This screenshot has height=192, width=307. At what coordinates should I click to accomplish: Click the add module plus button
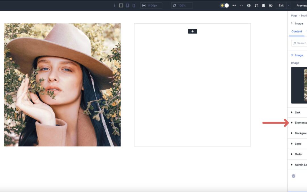[192, 31]
